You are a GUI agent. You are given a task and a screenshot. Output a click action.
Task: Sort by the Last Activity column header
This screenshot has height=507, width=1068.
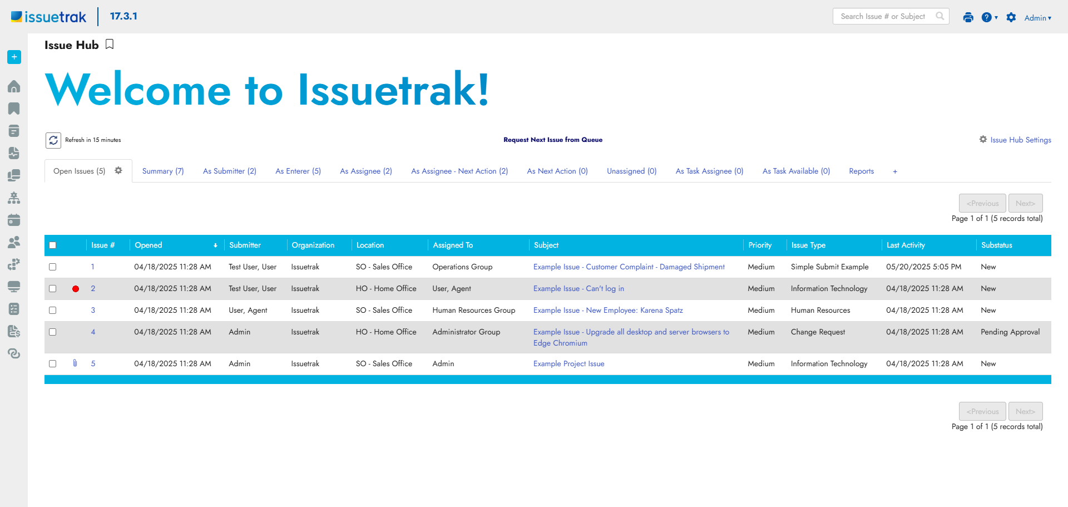(906, 245)
